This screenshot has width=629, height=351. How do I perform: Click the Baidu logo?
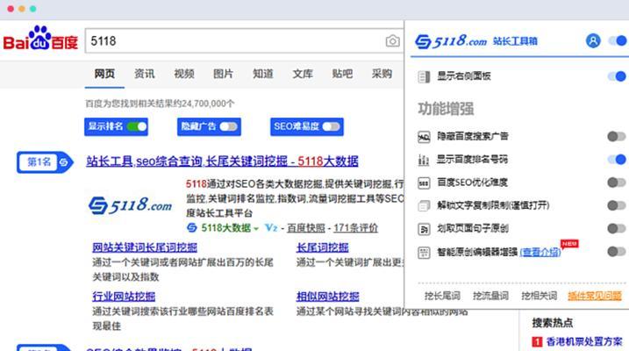(40, 39)
